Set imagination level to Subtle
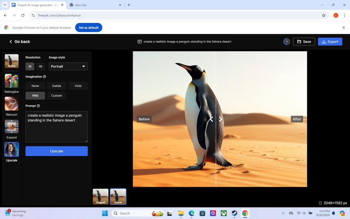 click(x=57, y=86)
